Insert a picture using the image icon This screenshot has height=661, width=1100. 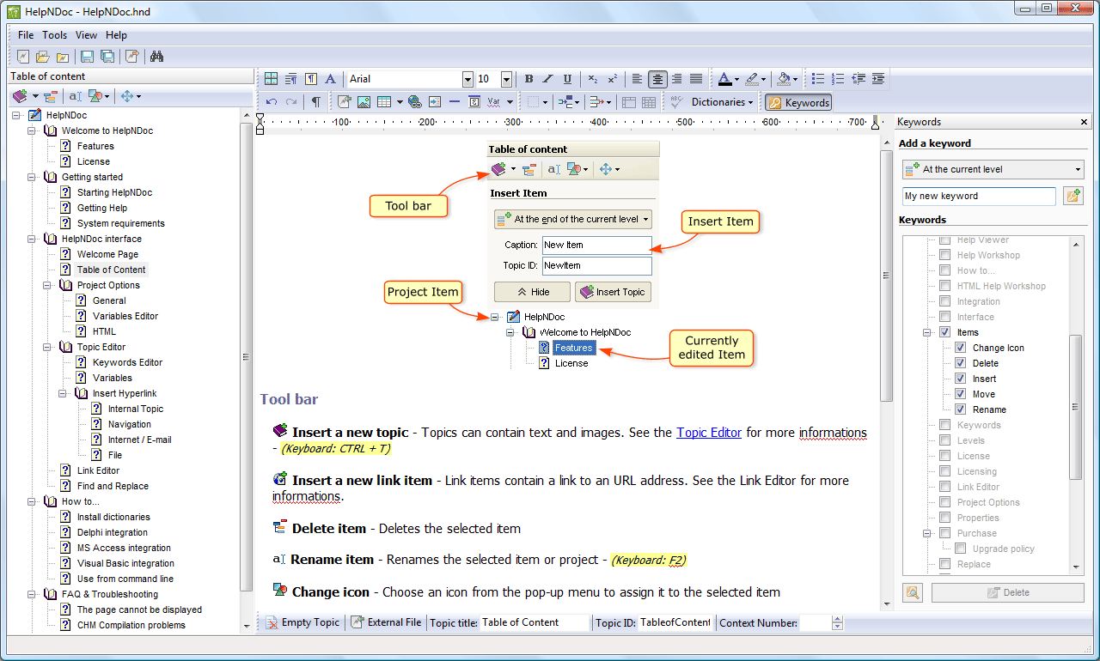coord(364,102)
